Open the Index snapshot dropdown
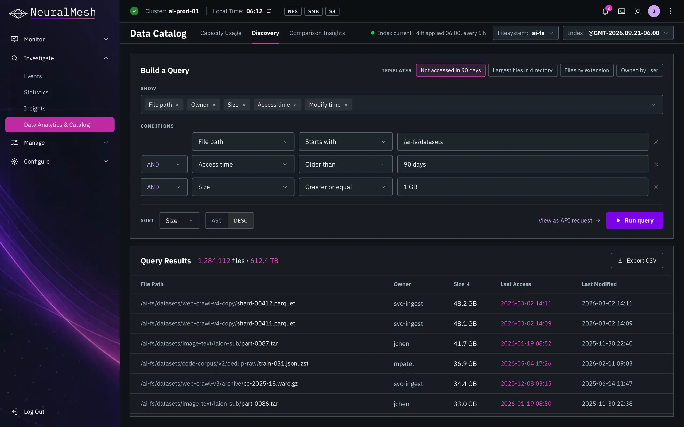This screenshot has width=684, height=427. coord(618,33)
